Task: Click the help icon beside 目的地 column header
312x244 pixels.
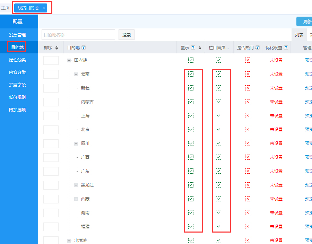Action: pyautogui.click(x=84, y=47)
